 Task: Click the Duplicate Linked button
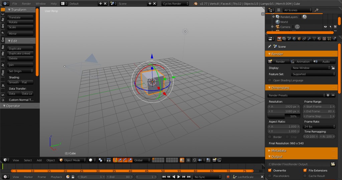(20, 53)
